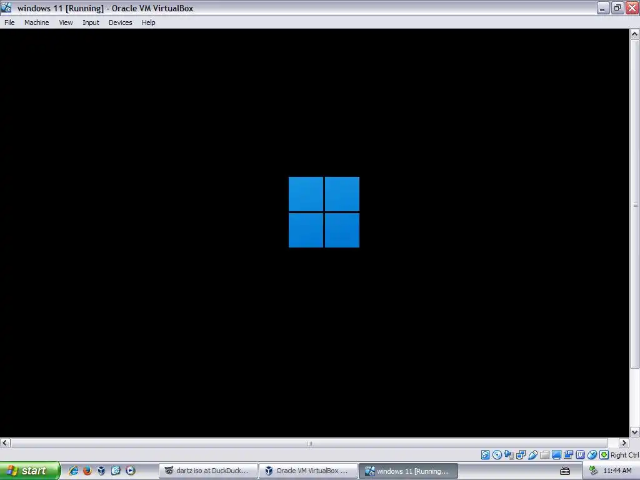Switch to Oracle VM VirtualBox taskbar button
Viewport: 640px width, 480px height.
308,471
